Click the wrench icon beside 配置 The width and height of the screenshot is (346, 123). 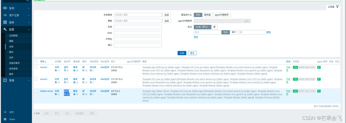coord(5,29)
